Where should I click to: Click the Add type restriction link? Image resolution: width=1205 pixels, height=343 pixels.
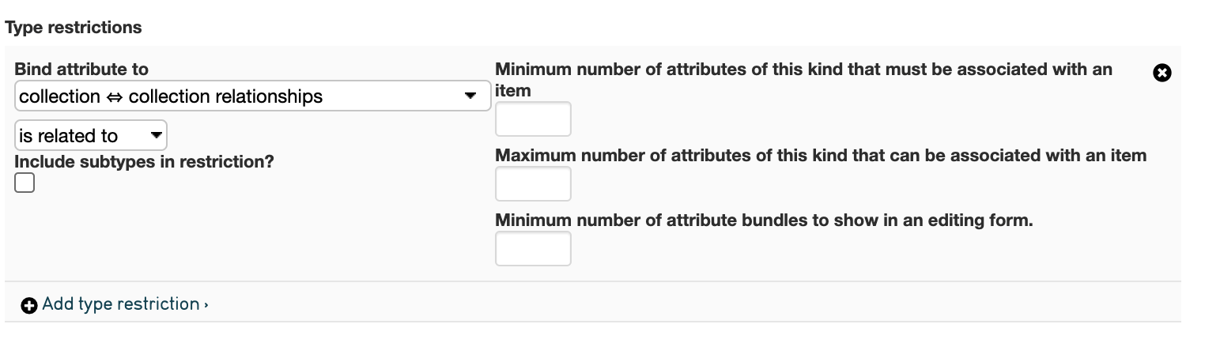(x=120, y=304)
